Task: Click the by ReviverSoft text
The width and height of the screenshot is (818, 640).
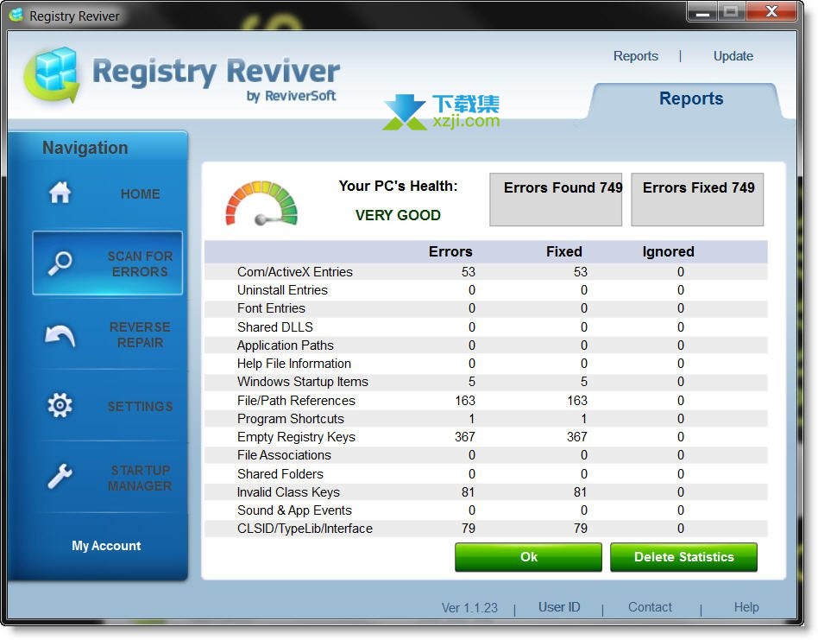Action: point(291,96)
